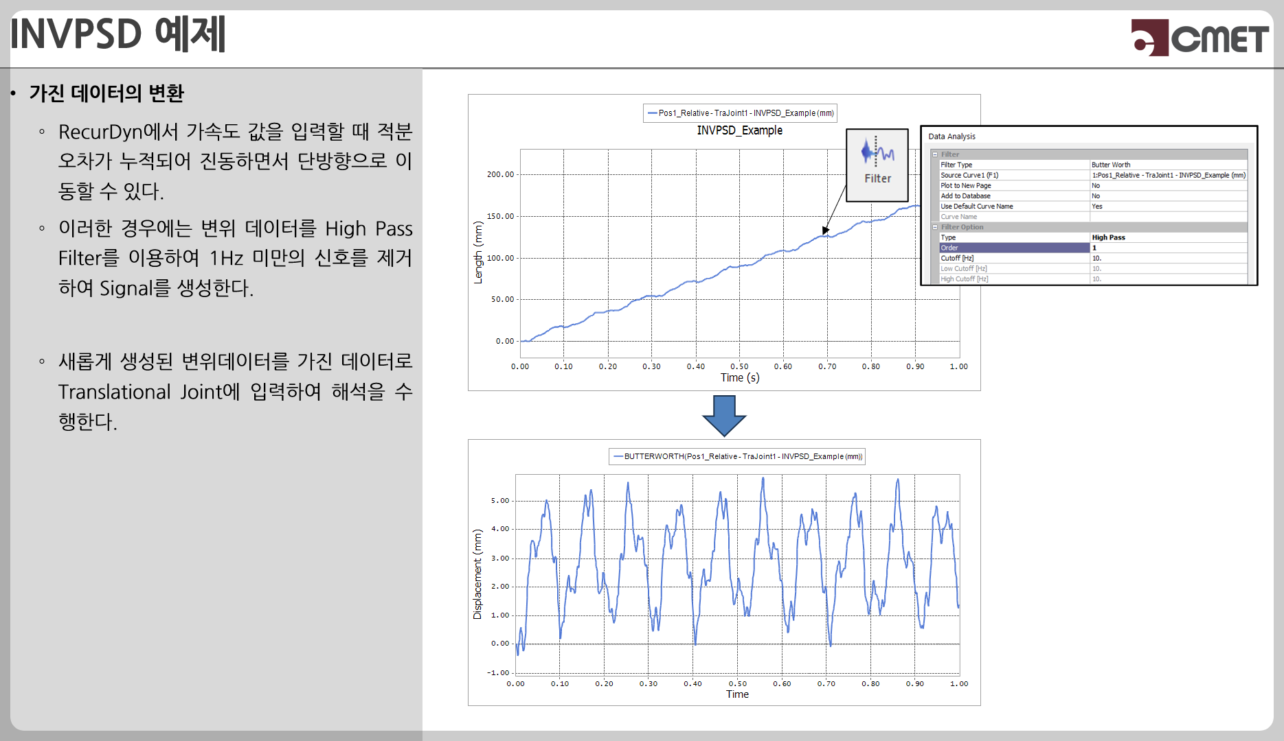This screenshot has width=1284, height=741.
Task: Select the Filter Type row label
Action: pos(956,165)
